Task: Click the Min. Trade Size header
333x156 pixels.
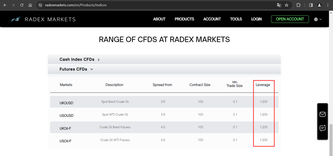Action: (x=234, y=84)
